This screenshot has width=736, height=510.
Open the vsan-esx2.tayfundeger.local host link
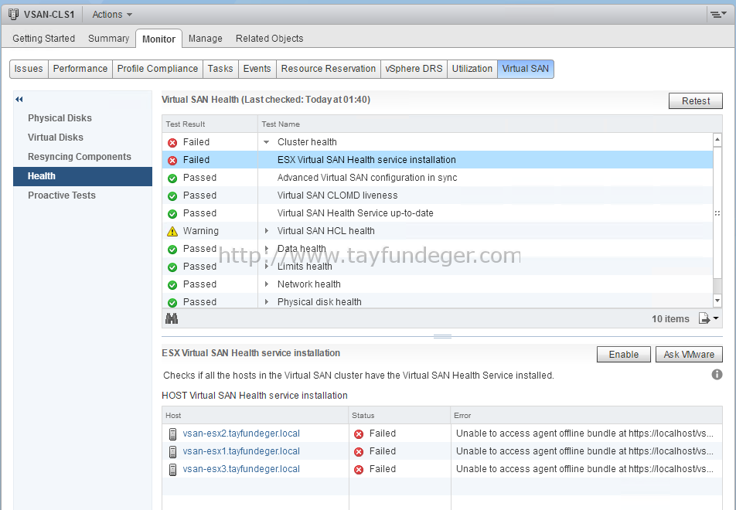pos(241,433)
